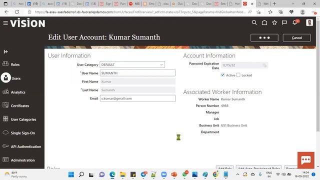Open user profile avatar menu
The image size is (320, 180).
[x=309, y=22]
